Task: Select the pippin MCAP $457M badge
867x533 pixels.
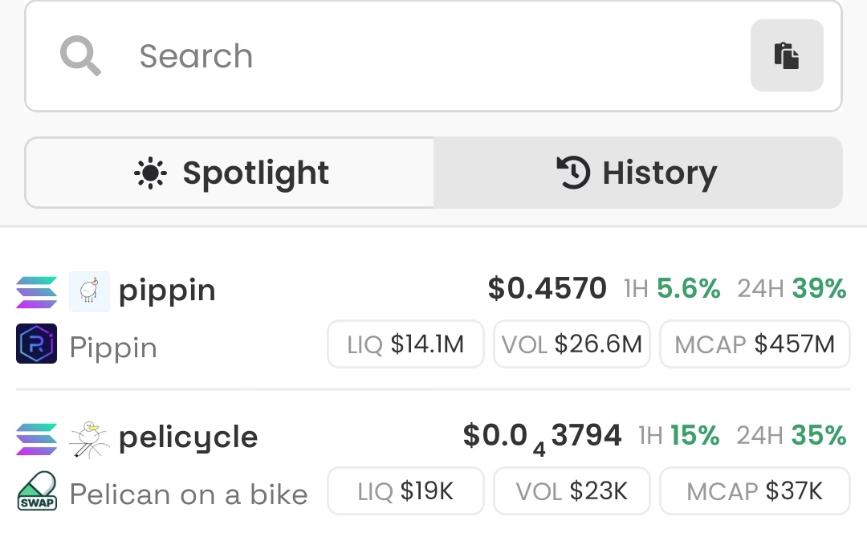Action: click(755, 344)
